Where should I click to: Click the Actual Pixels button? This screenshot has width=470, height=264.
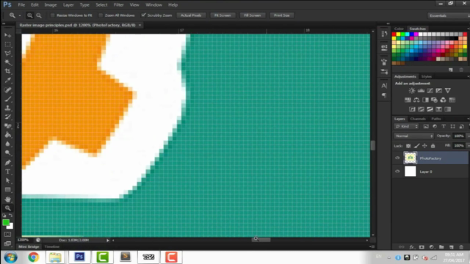click(x=191, y=15)
